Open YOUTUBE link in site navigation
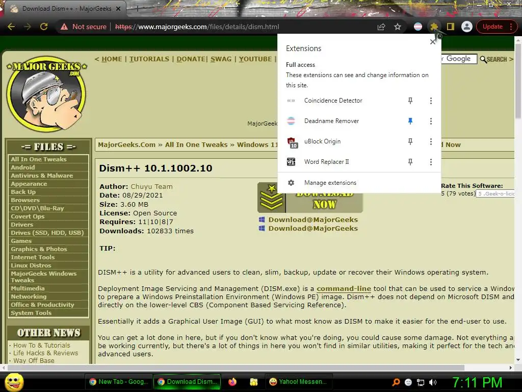Screen dimensions: 522x392 (255, 59)
